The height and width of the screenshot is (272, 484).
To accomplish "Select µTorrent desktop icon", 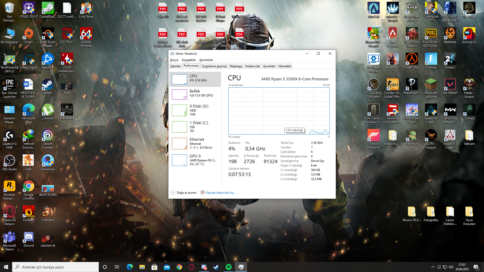I will 48,112.
